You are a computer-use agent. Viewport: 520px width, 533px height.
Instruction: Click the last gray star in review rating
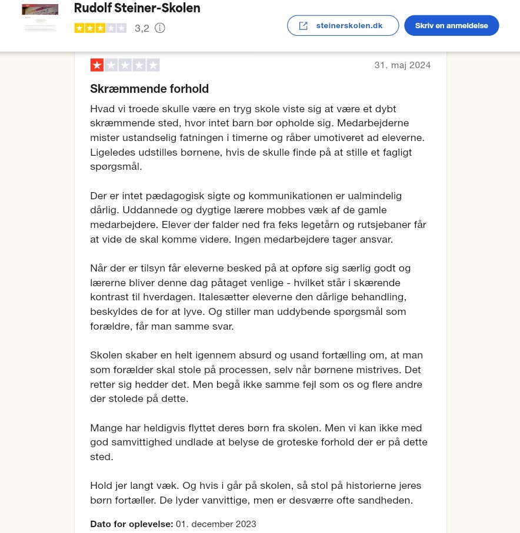point(153,65)
